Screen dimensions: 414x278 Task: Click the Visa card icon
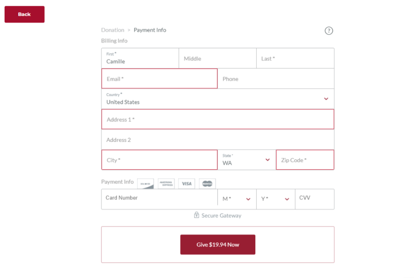[x=187, y=184]
